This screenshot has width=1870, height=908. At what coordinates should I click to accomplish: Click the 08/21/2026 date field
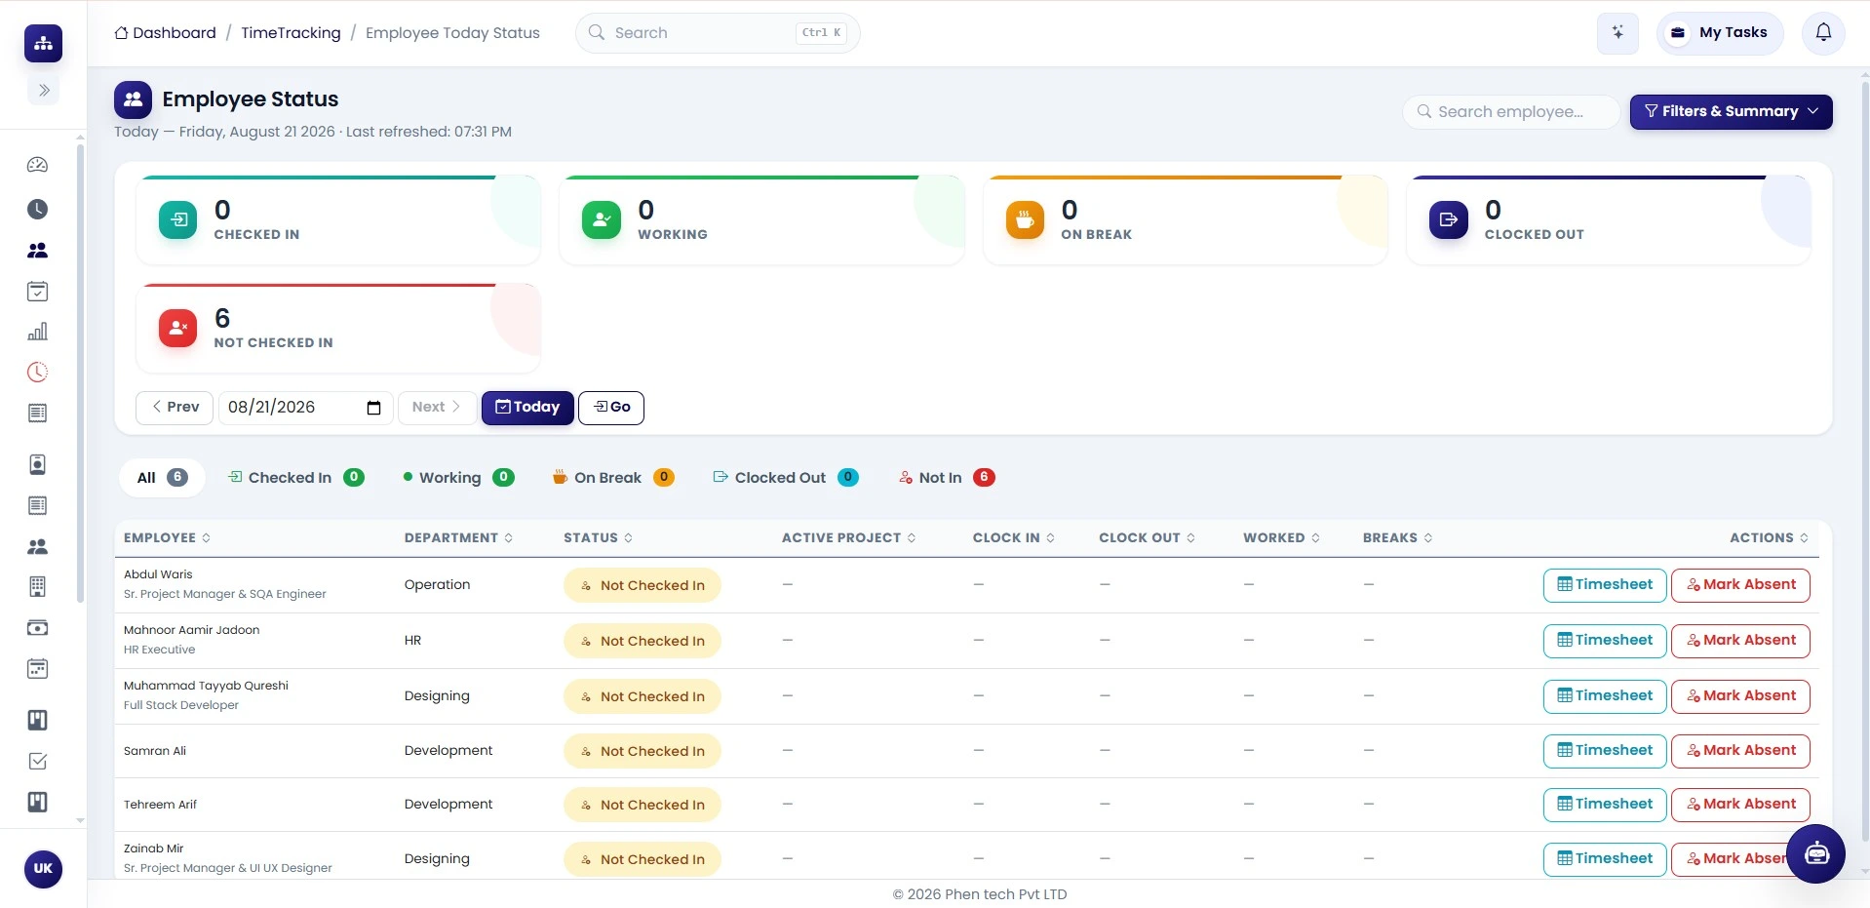(305, 408)
